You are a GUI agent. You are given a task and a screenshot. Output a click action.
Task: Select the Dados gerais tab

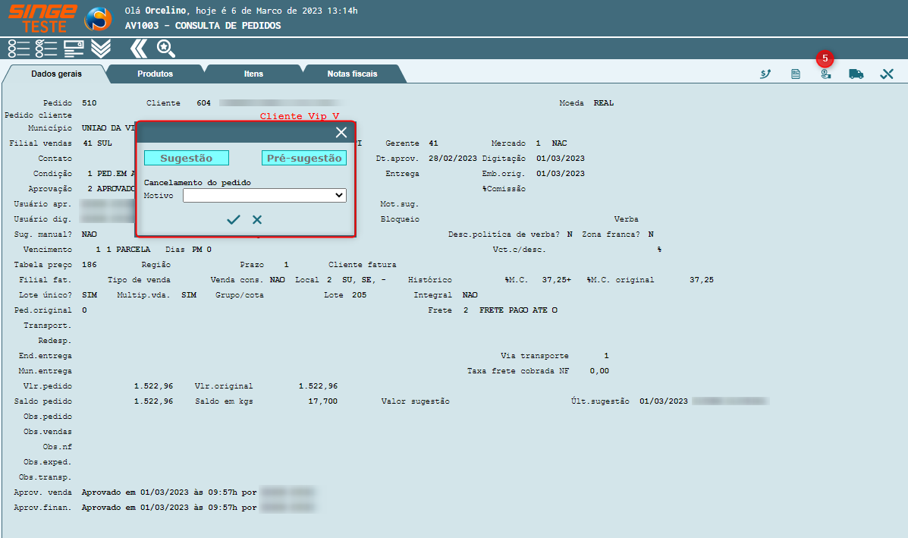point(56,74)
